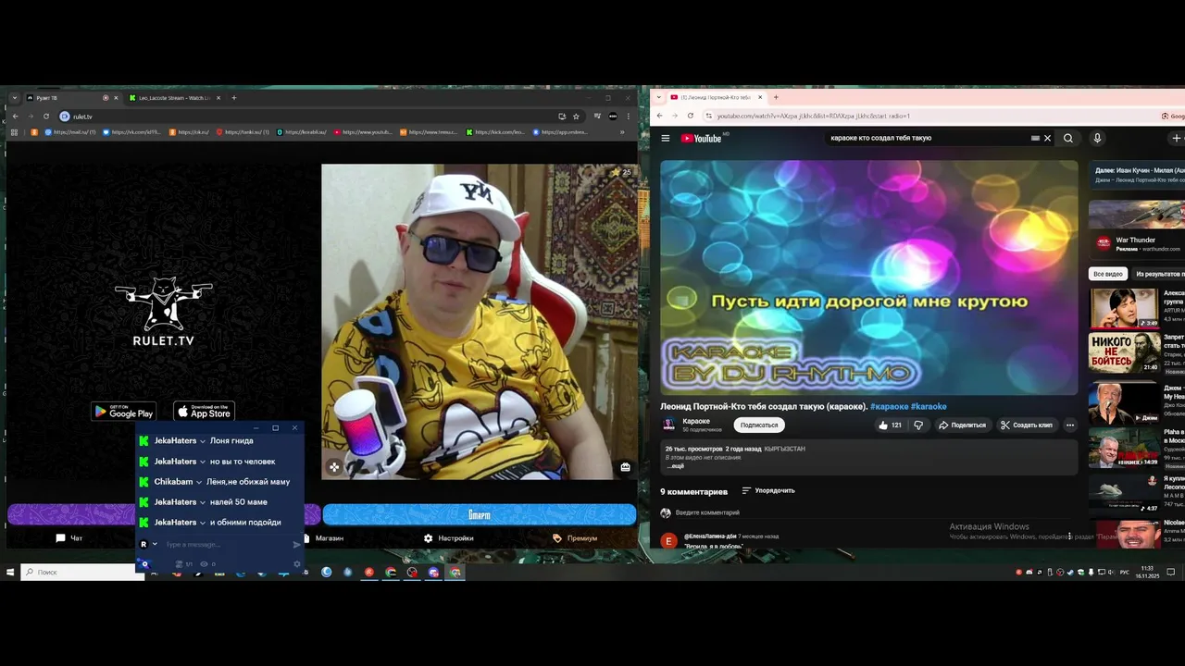Viewport: 1185px width, 666px height.
Task: Expand video description via ...ещё
Action: click(x=676, y=466)
